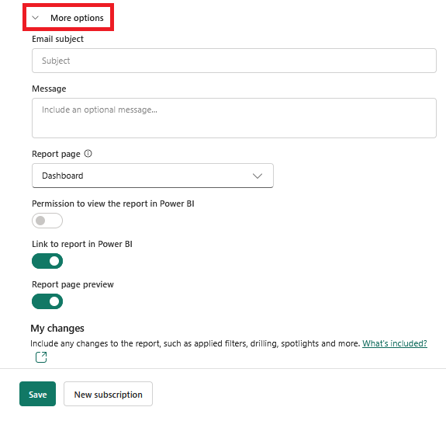Click inside the optional Message text box

(x=234, y=118)
